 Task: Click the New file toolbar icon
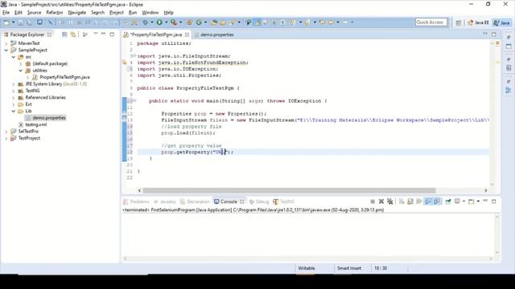click(6, 22)
